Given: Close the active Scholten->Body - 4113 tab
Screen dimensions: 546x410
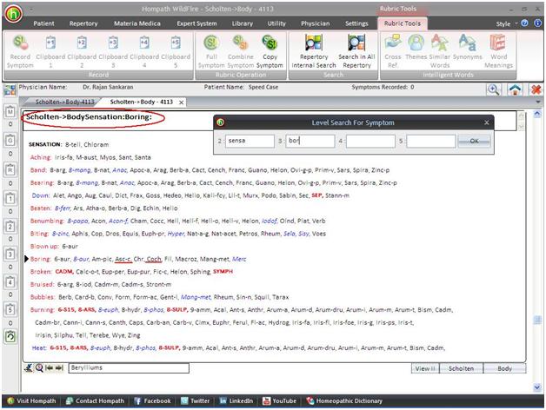Looking at the screenshot, I should point(181,102).
